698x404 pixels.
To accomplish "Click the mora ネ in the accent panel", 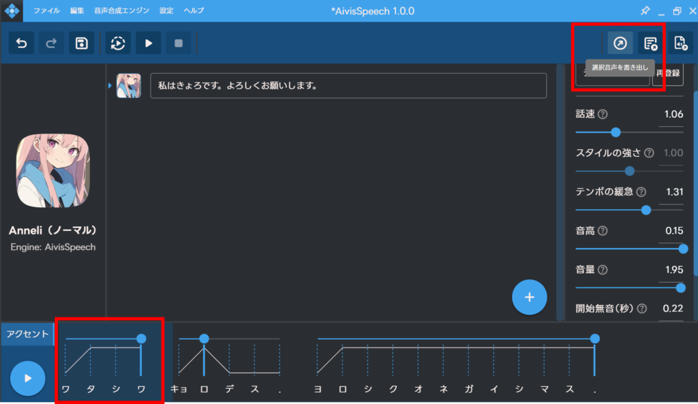I will [x=443, y=389].
